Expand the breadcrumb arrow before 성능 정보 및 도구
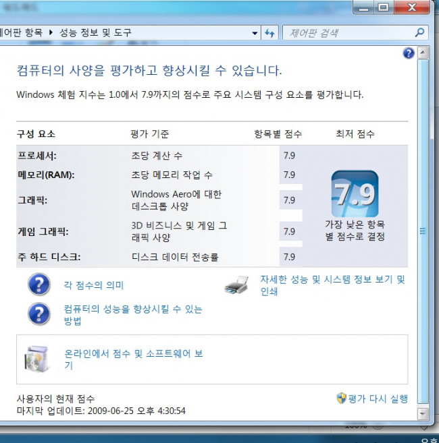 click(x=51, y=32)
